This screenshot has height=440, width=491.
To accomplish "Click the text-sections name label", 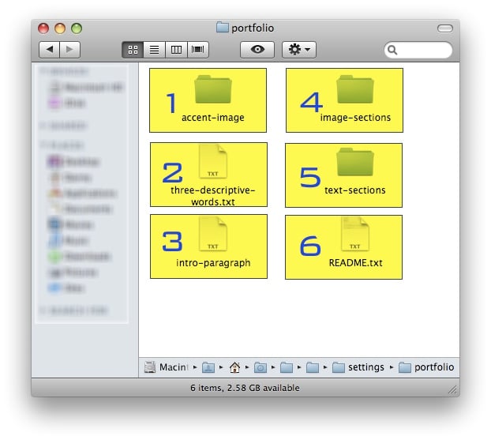I will pos(355,190).
